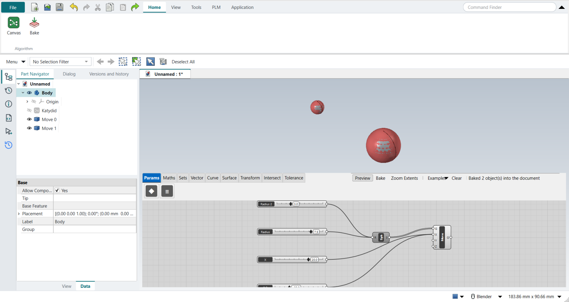
Task: Open an existing file
Action: [x=47, y=7]
